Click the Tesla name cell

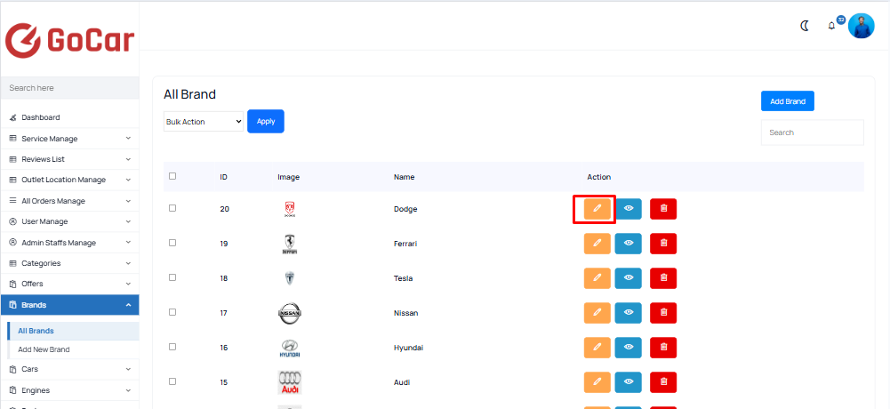coord(403,278)
